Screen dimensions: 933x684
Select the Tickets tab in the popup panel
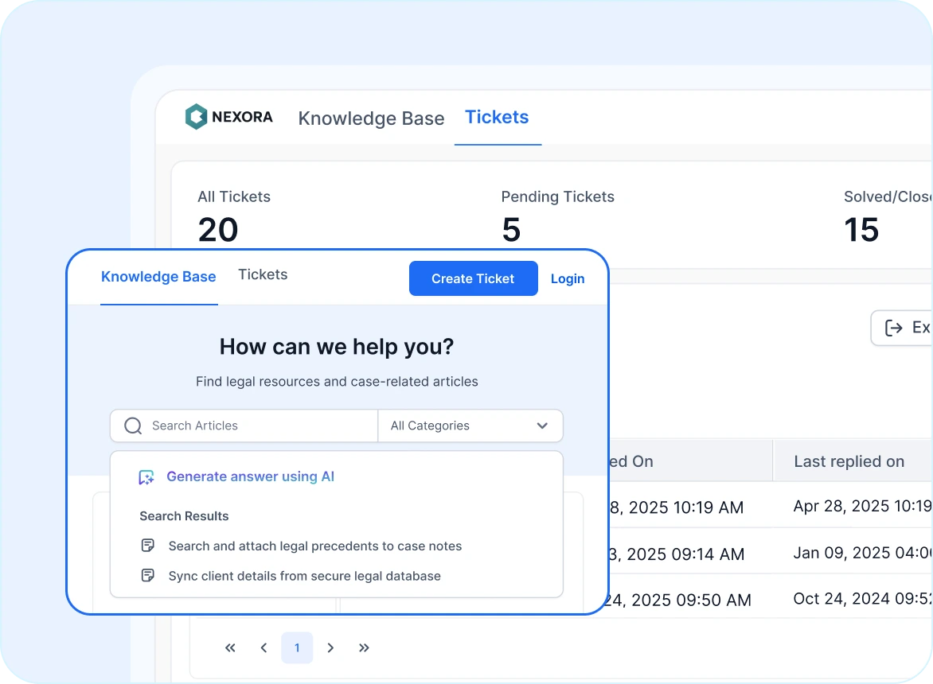click(x=263, y=274)
